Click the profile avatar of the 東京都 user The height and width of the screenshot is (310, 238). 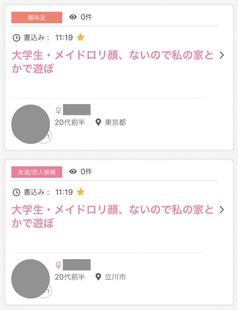(31, 124)
